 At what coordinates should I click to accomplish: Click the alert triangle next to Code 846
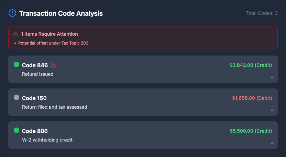(x=53, y=65)
